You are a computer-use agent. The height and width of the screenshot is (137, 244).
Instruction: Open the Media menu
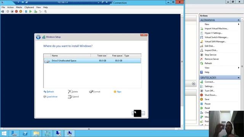(x=19, y=7)
